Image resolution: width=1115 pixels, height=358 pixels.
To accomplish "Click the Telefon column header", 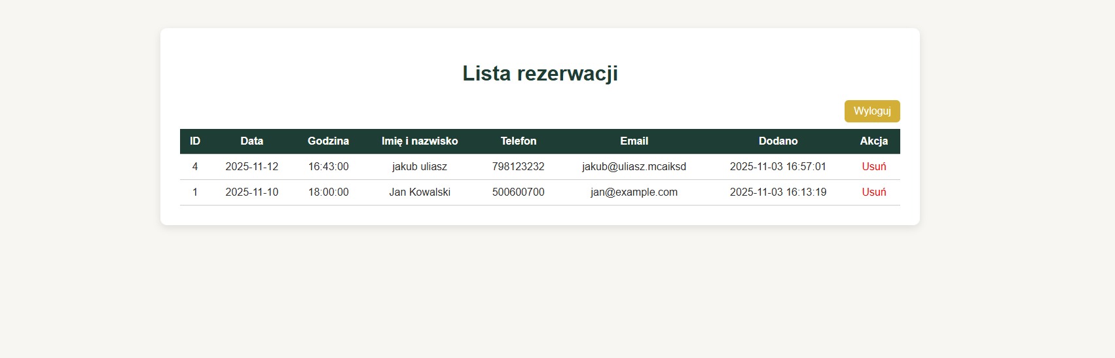I will pyautogui.click(x=518, y=141).
